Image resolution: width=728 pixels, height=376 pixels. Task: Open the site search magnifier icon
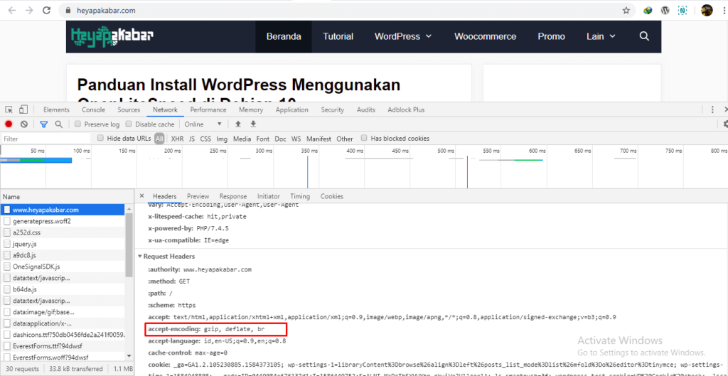(x=644, y=36)
